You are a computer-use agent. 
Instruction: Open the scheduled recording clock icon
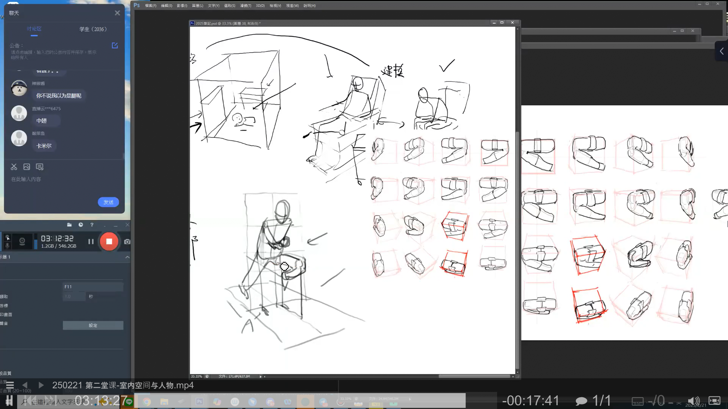(x=81, y=225)
